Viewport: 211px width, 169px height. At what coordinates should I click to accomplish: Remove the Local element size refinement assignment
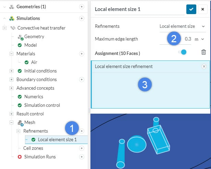(x=204, y=66)
